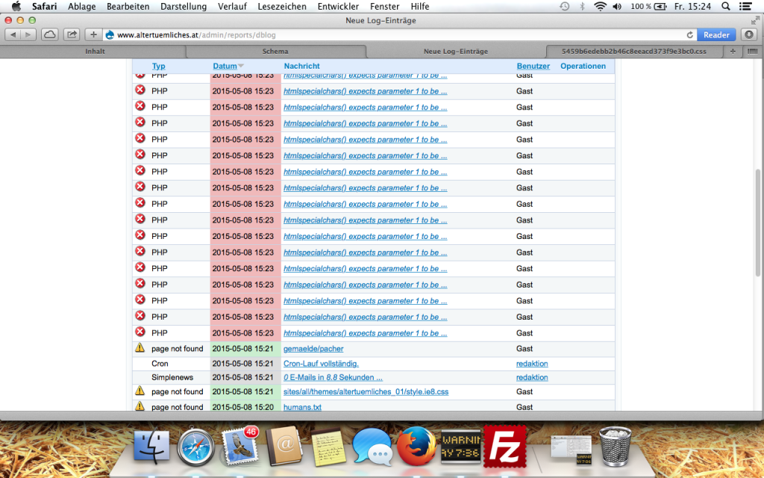This screenshot has width=764, height=478.
Task: Click the iCloud Tabs button in toolbar
Action: [49, 34]
